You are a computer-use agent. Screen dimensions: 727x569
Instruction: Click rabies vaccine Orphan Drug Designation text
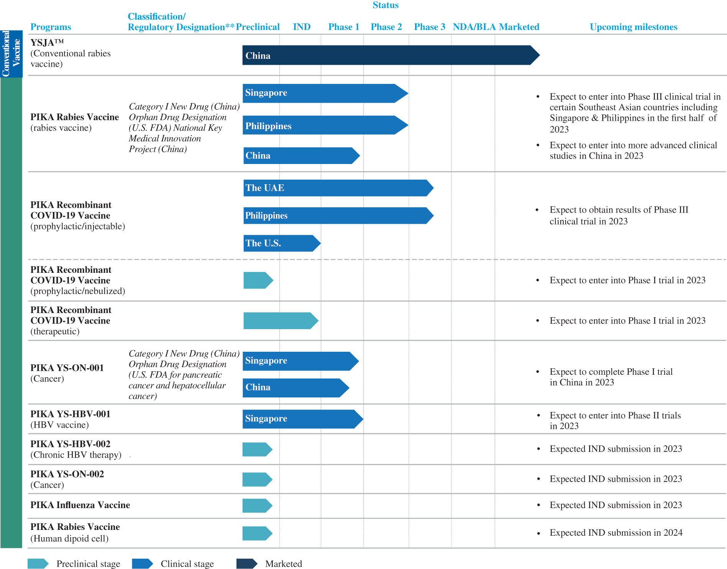coord(184,128)
